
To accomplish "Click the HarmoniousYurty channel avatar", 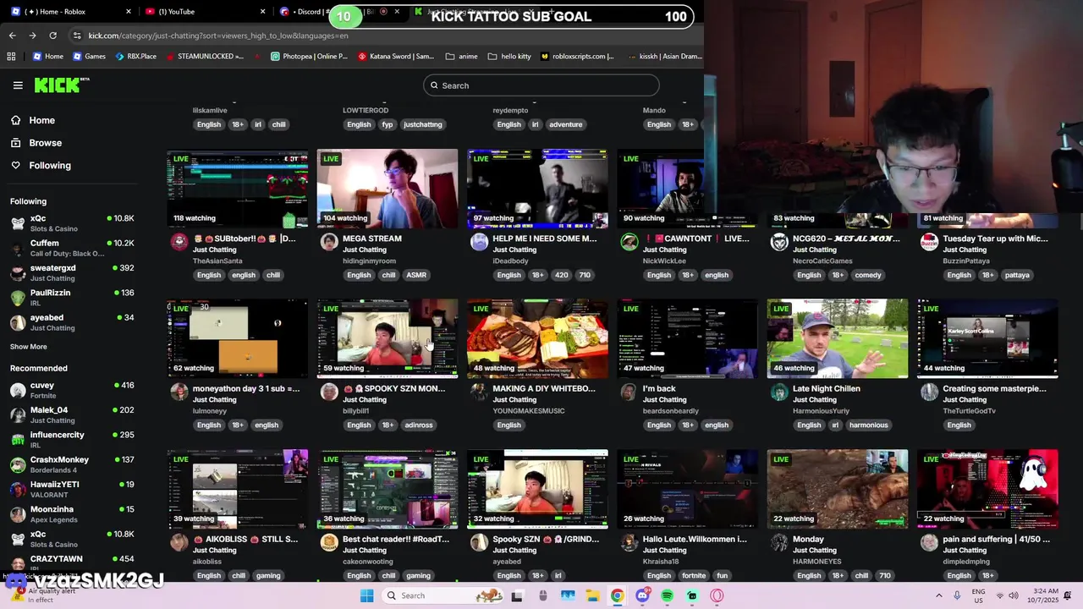I will pyautogui.click(x=779, y=392).
